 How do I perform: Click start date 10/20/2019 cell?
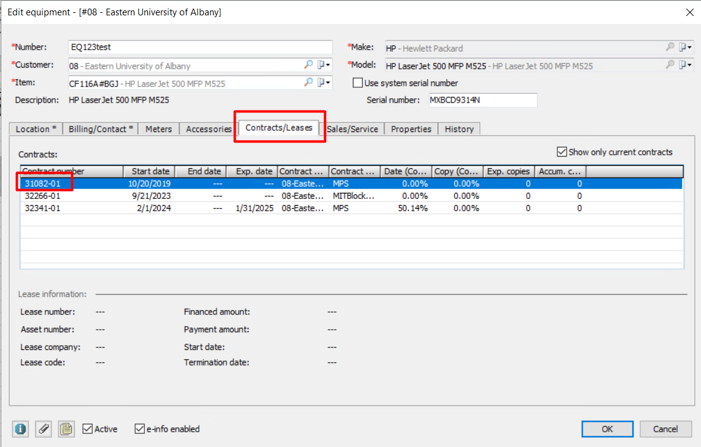(x=149, y=184)
